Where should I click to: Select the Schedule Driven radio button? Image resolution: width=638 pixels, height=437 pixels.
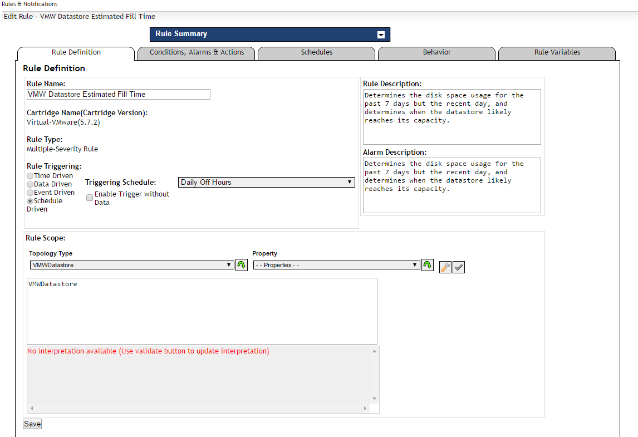[30, 201]
